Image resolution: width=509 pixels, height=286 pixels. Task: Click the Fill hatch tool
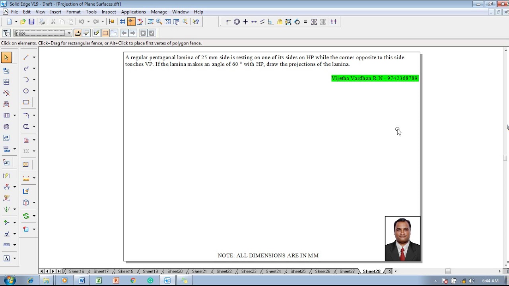[26, 164]
